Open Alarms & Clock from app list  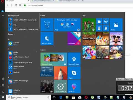tap(23, 67)
